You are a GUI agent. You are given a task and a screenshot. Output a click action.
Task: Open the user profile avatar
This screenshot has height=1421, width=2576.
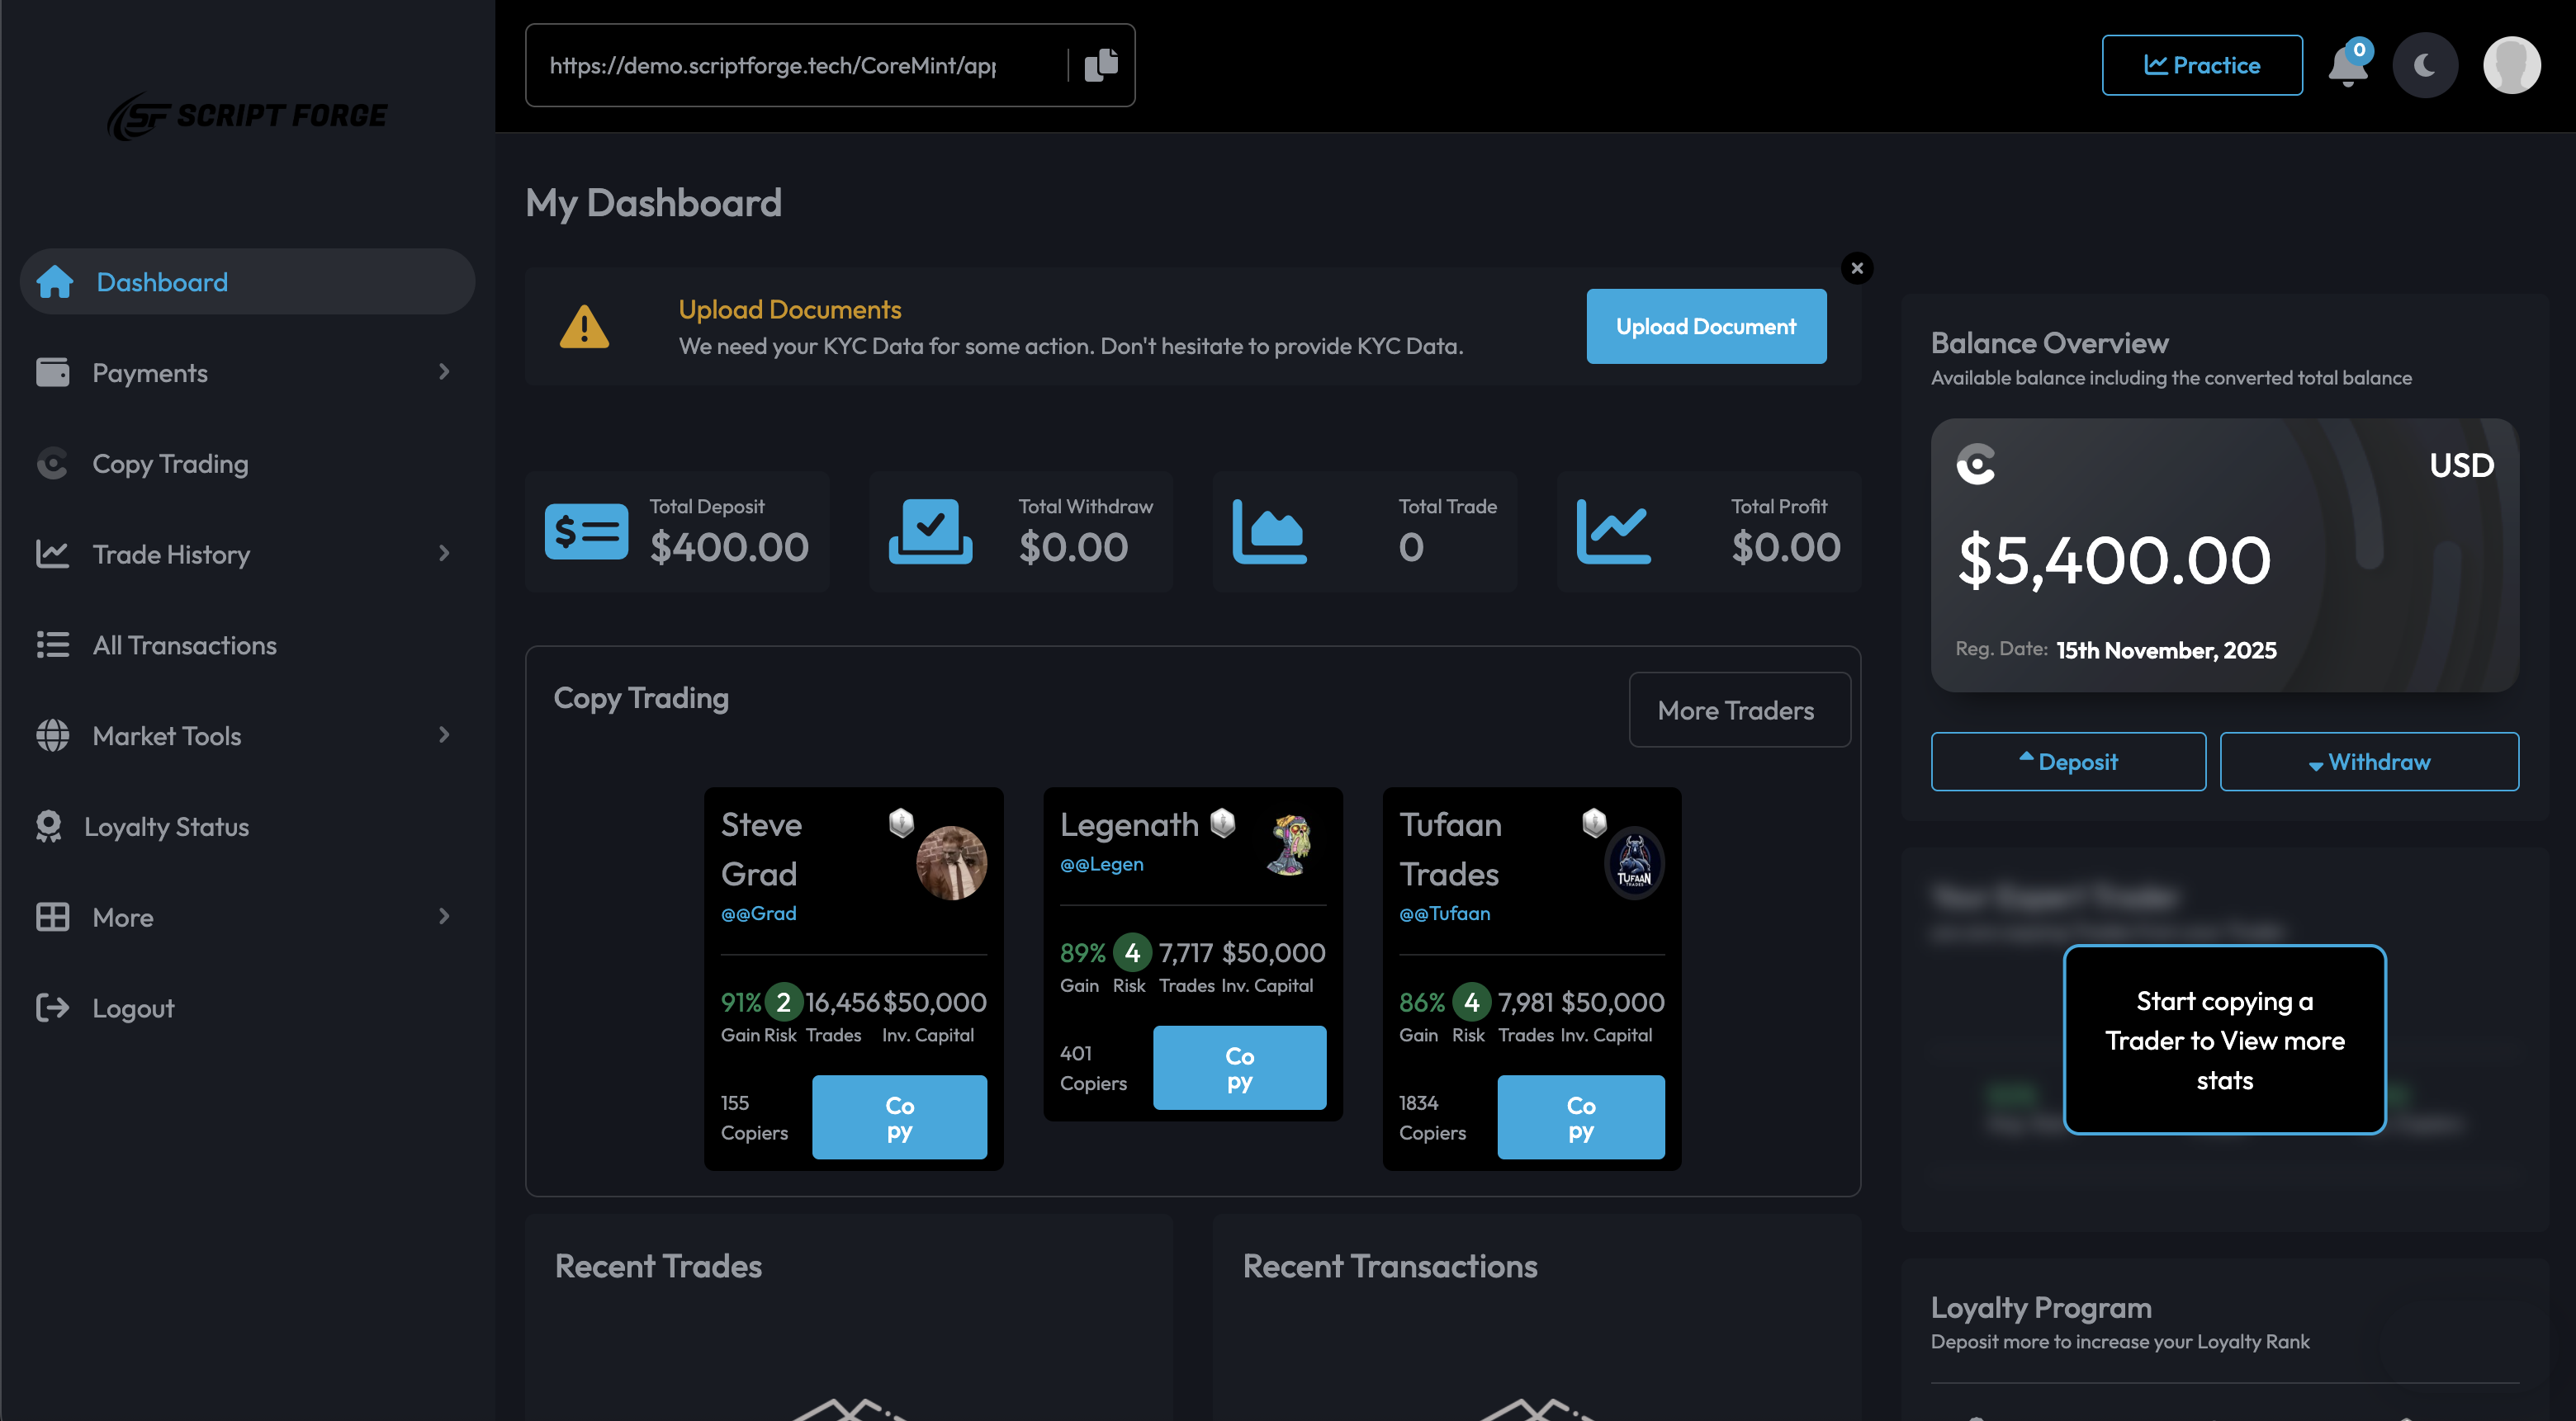click(2511, 66)
